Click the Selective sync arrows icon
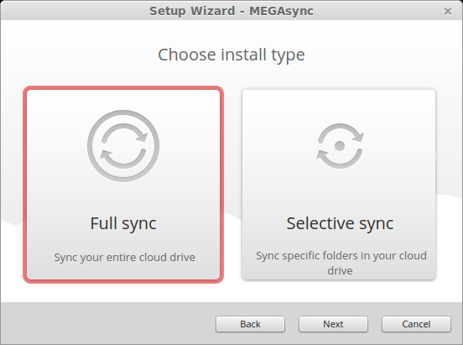Viewport: 463px width, 345px height. tap(340, 146)
